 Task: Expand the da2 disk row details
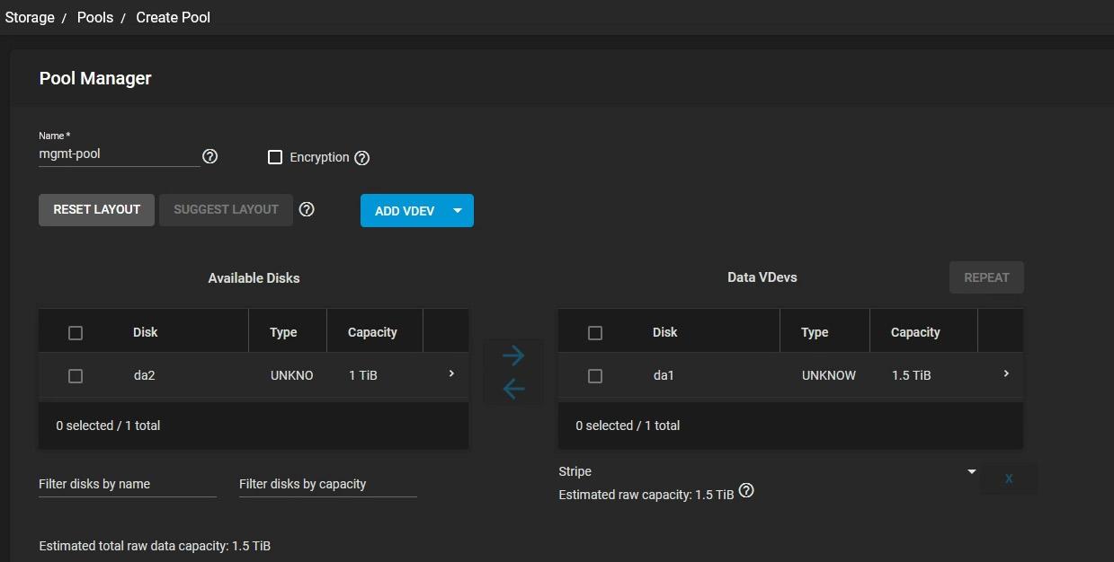tap(451, 373)
